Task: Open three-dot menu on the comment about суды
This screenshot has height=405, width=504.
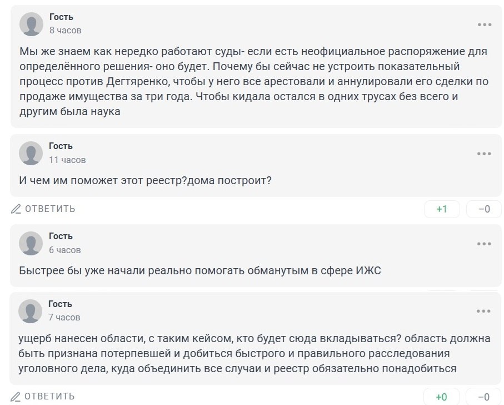Action: pyautogui.click(x=484, y=25)
